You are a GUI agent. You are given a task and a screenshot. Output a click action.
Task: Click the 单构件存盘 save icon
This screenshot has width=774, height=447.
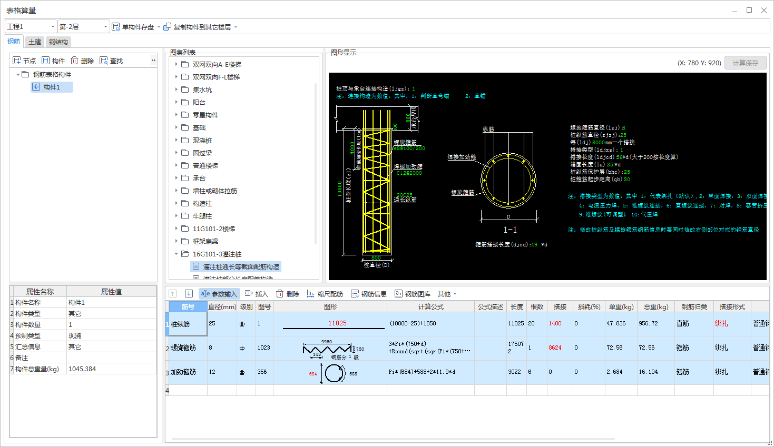click(115, 27)
